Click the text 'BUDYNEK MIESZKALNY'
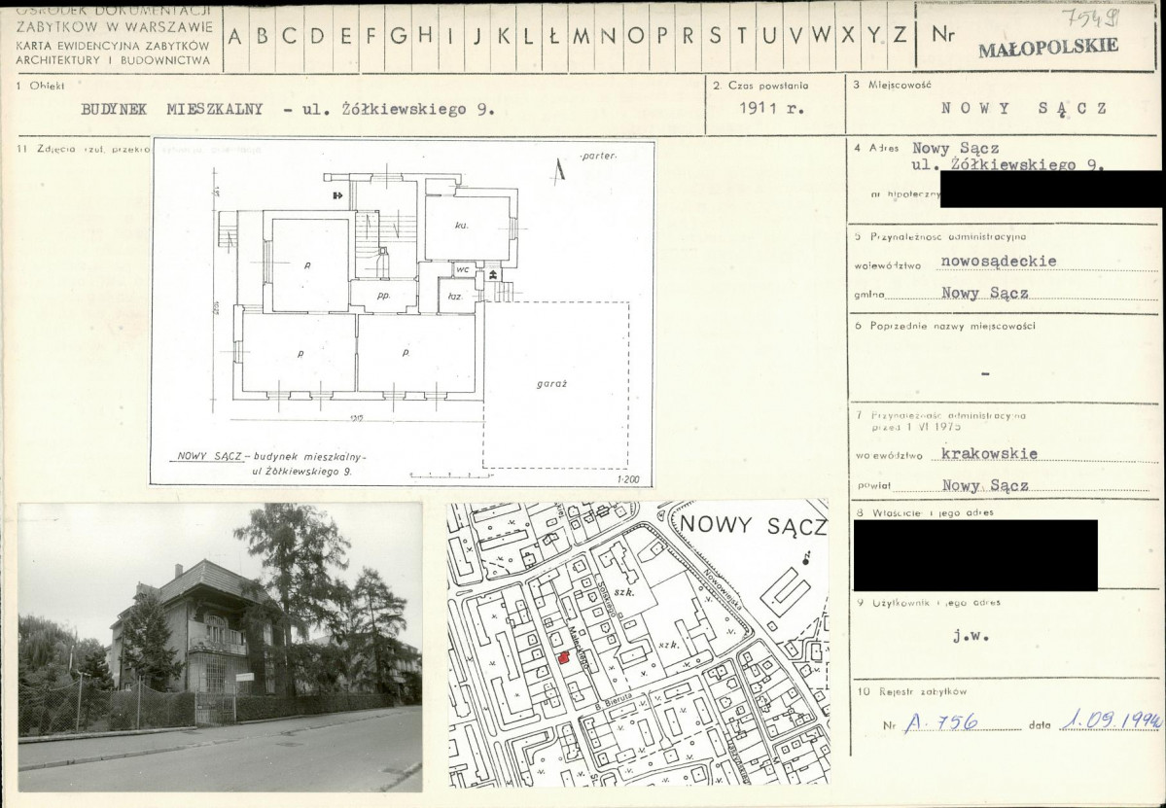1166x808 pixels. click(x=172, y=109)
